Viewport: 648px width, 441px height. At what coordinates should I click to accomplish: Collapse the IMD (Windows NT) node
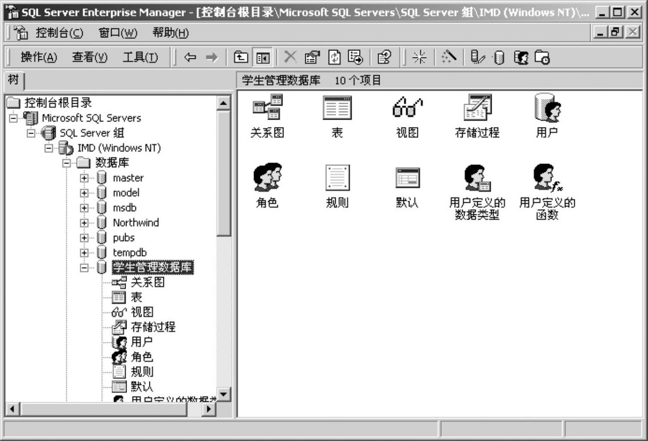pyautogui.click(x=49, y=148)
